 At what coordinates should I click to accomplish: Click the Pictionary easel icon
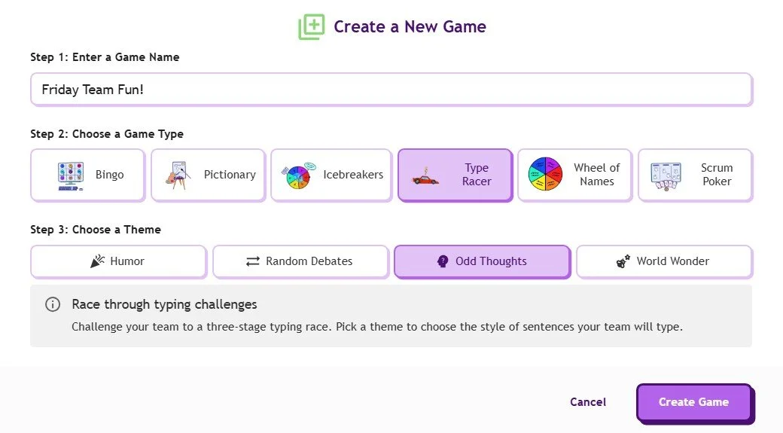[x=178, y=175]
